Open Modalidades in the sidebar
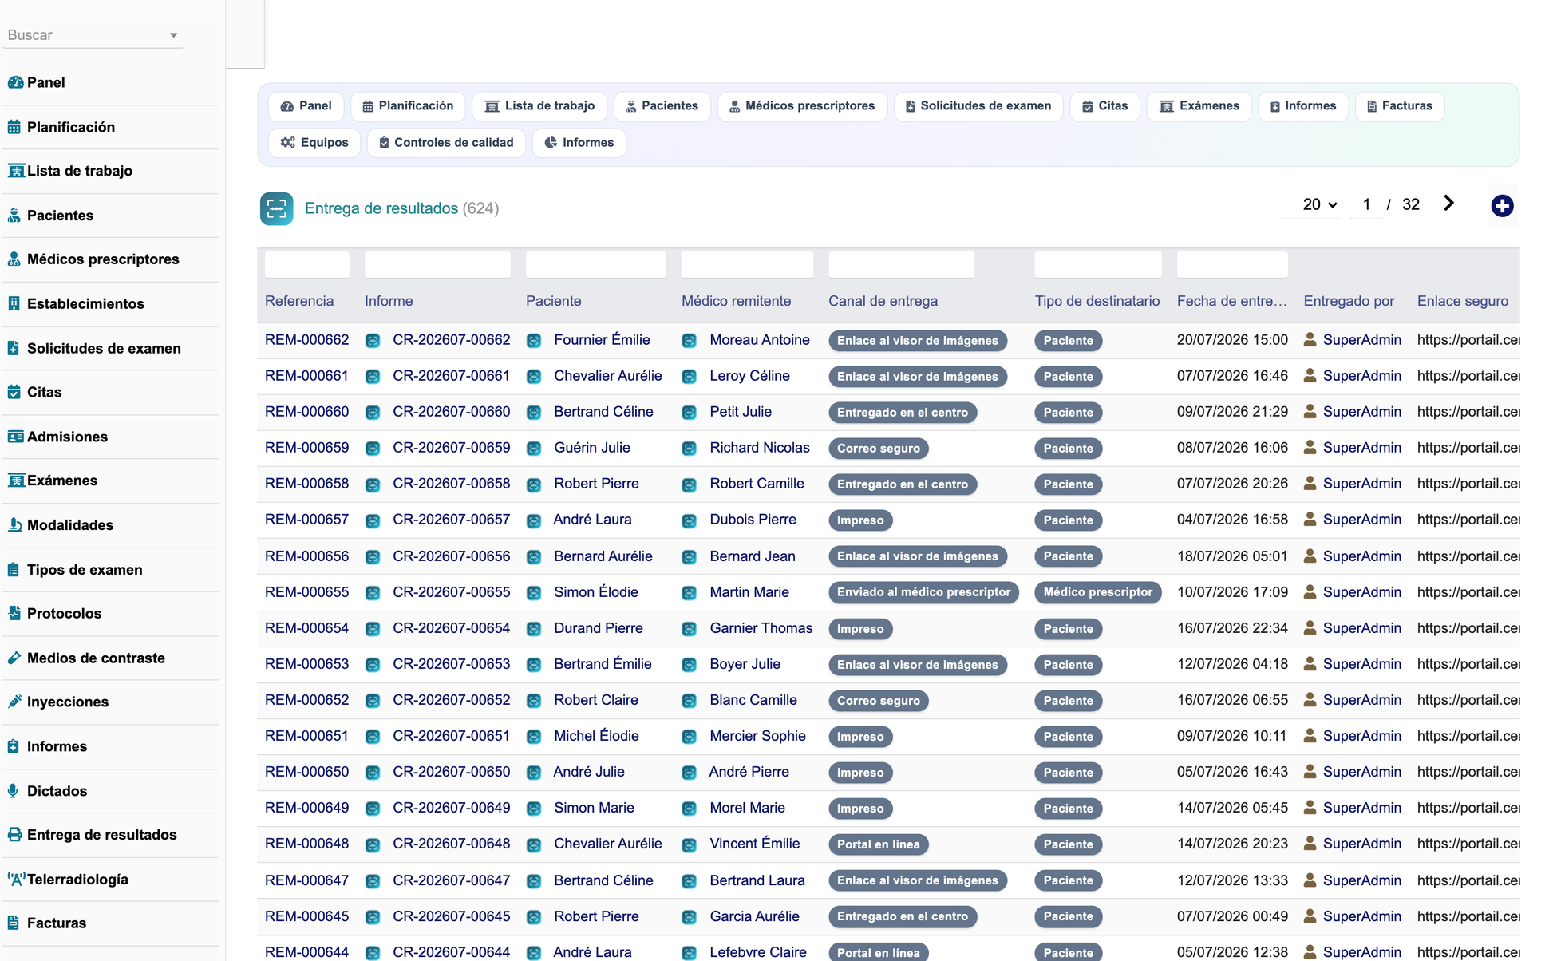 click(69, 525)
